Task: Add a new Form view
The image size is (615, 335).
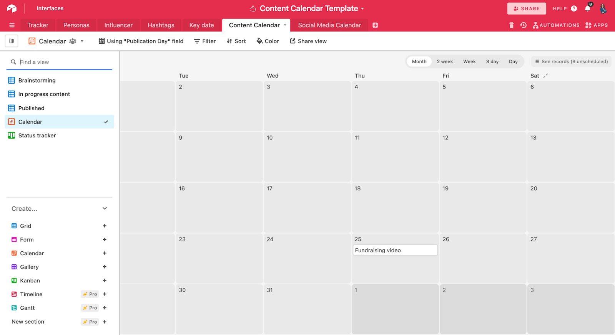Action: tap(105, 239)
